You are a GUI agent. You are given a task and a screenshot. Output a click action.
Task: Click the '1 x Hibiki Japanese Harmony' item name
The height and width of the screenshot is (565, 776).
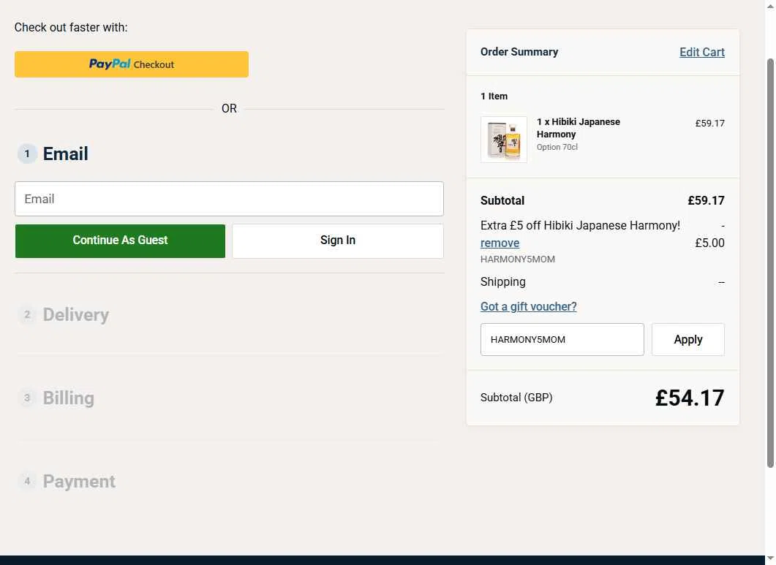578,128
